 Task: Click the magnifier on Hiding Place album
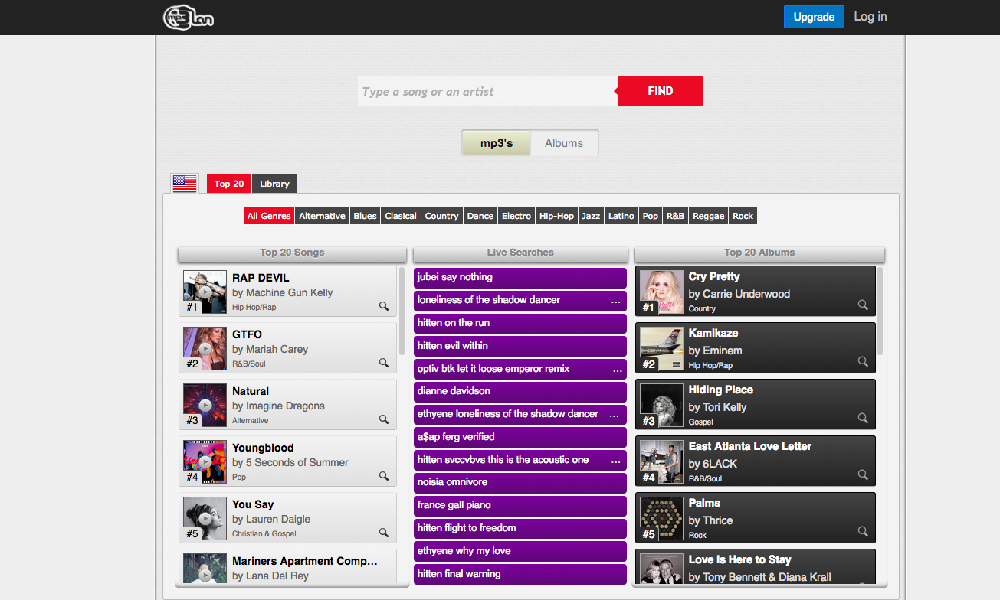click(x=863, y=418)
